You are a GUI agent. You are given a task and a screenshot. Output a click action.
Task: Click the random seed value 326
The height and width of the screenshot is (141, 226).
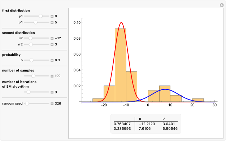tap(58, 103)
